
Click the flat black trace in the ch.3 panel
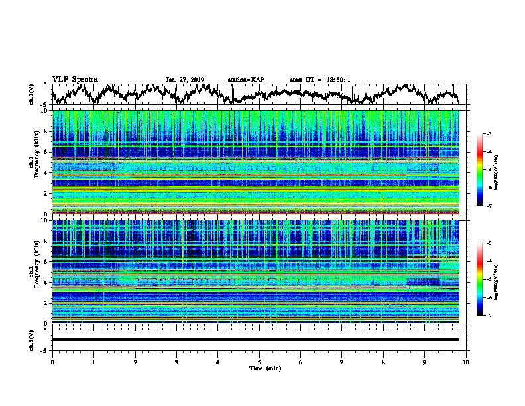pos(256,340)
